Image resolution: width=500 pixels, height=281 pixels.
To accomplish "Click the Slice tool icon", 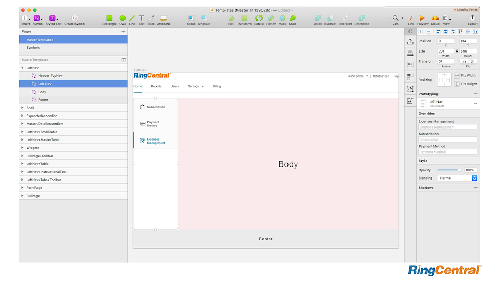I will [x=151, y=18].
